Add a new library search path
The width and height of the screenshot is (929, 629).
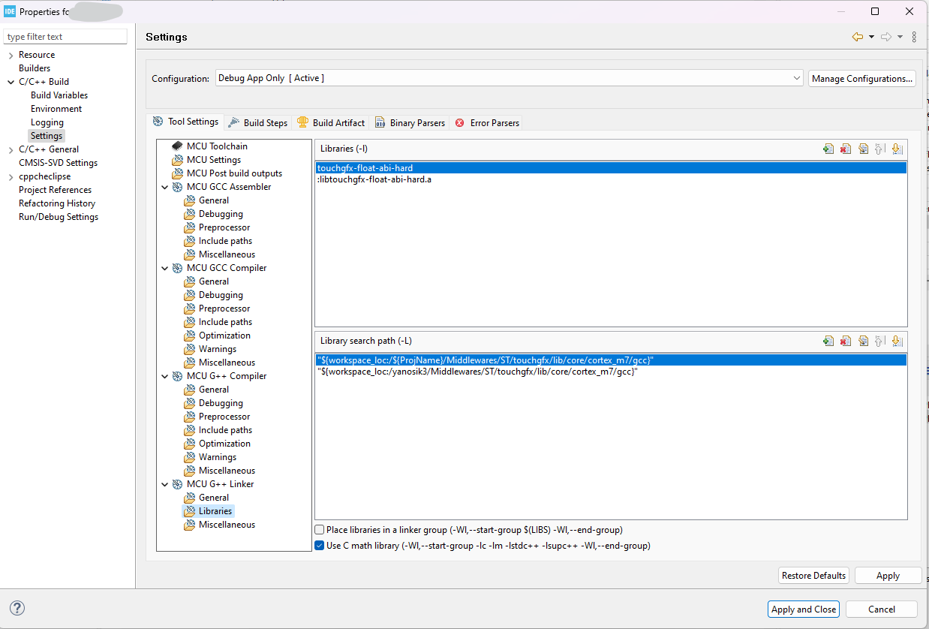(828, 340)
